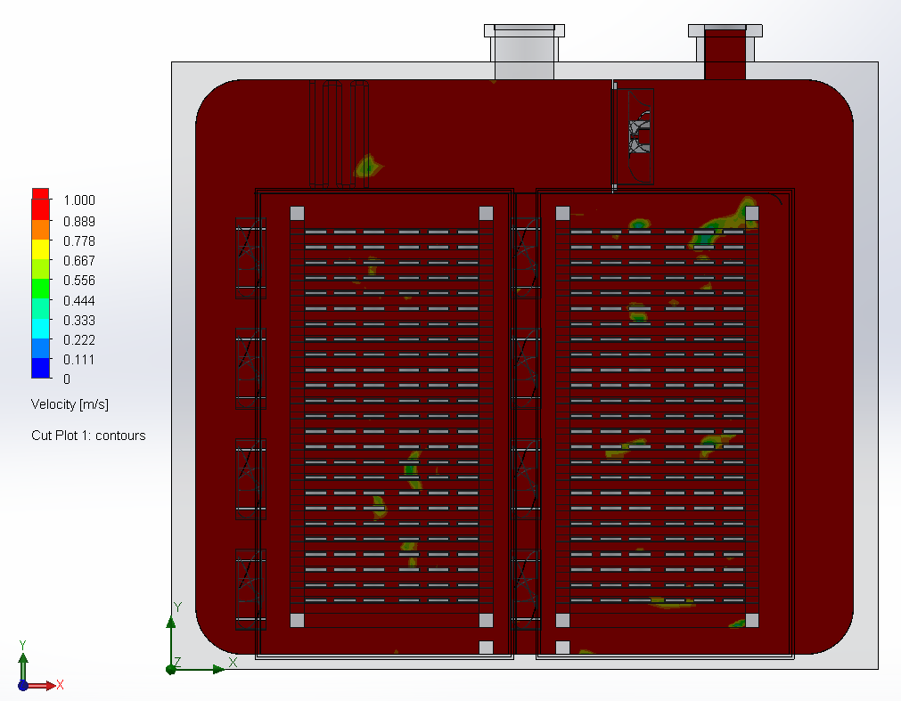Click the bottom-right gray corner post of right rack

coord(751,621)
